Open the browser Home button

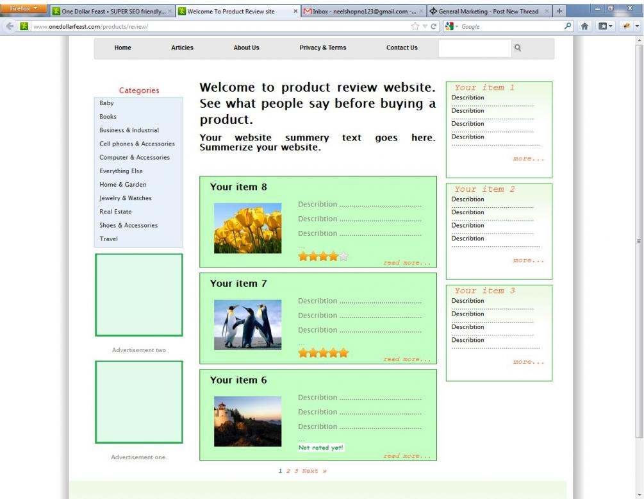584,26
